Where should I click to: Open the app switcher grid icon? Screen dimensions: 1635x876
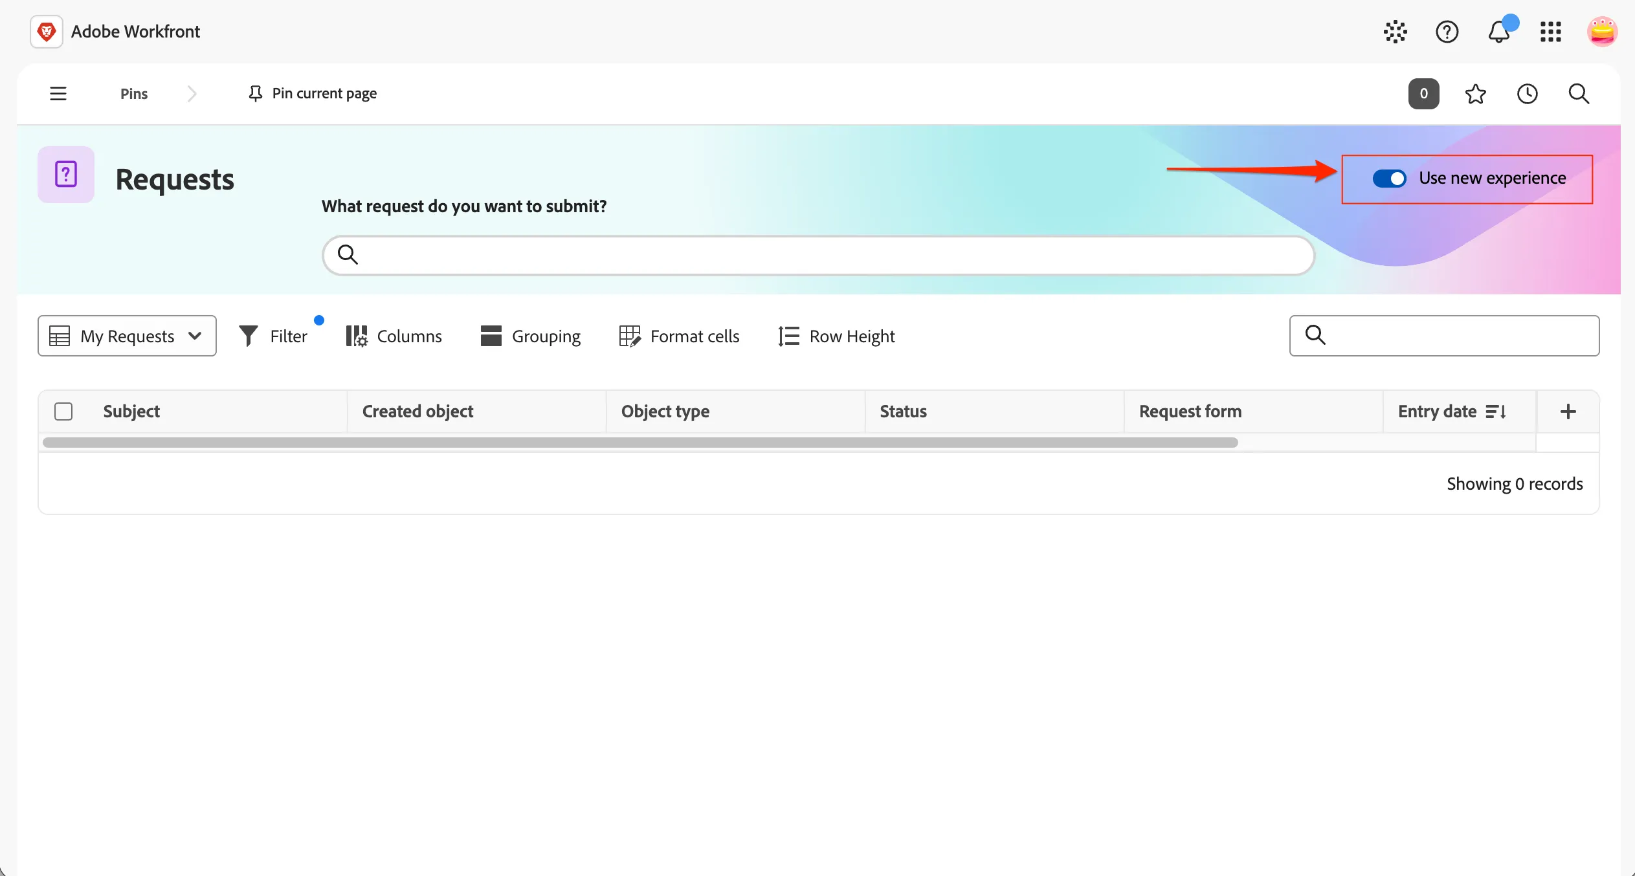[x=1550, y=32]
